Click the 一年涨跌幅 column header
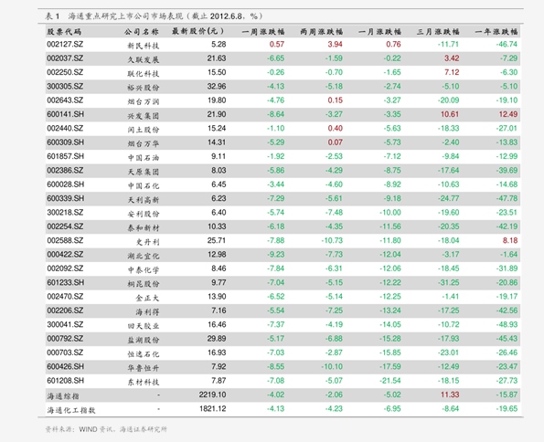This screenshot has height=442, width=544. pyautogui.click(x=496, y=32)
